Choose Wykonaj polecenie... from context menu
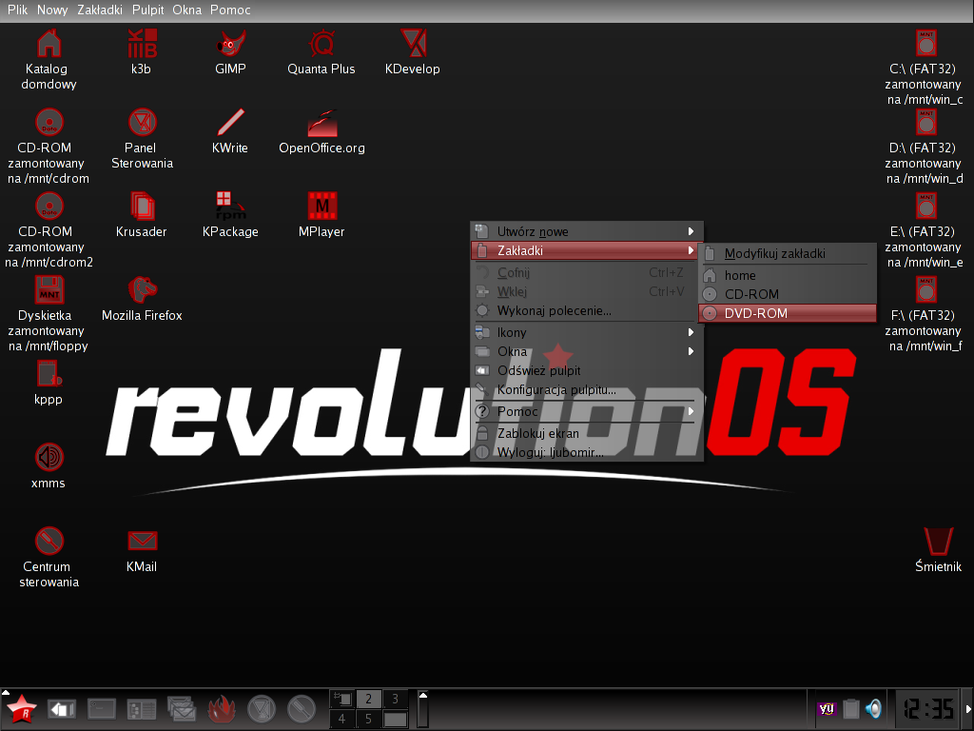The width and height of the screenshot is (974, 731). click(586, 311)
